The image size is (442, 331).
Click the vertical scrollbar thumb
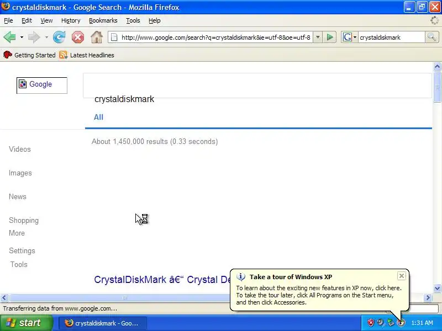tap(437, 87)
